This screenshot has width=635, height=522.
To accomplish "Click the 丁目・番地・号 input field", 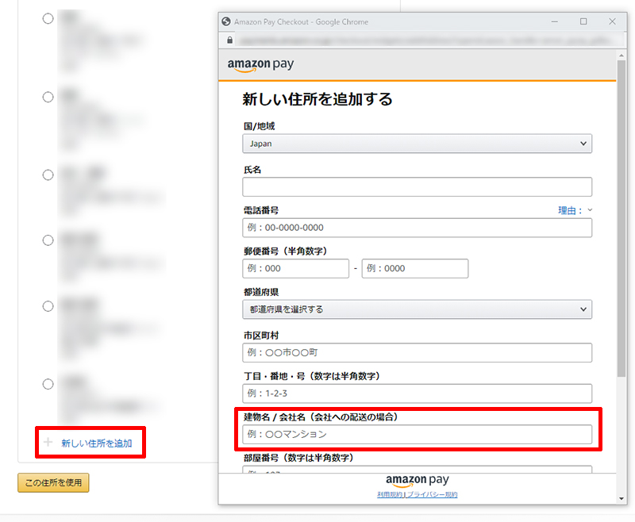I will (418, 393).
